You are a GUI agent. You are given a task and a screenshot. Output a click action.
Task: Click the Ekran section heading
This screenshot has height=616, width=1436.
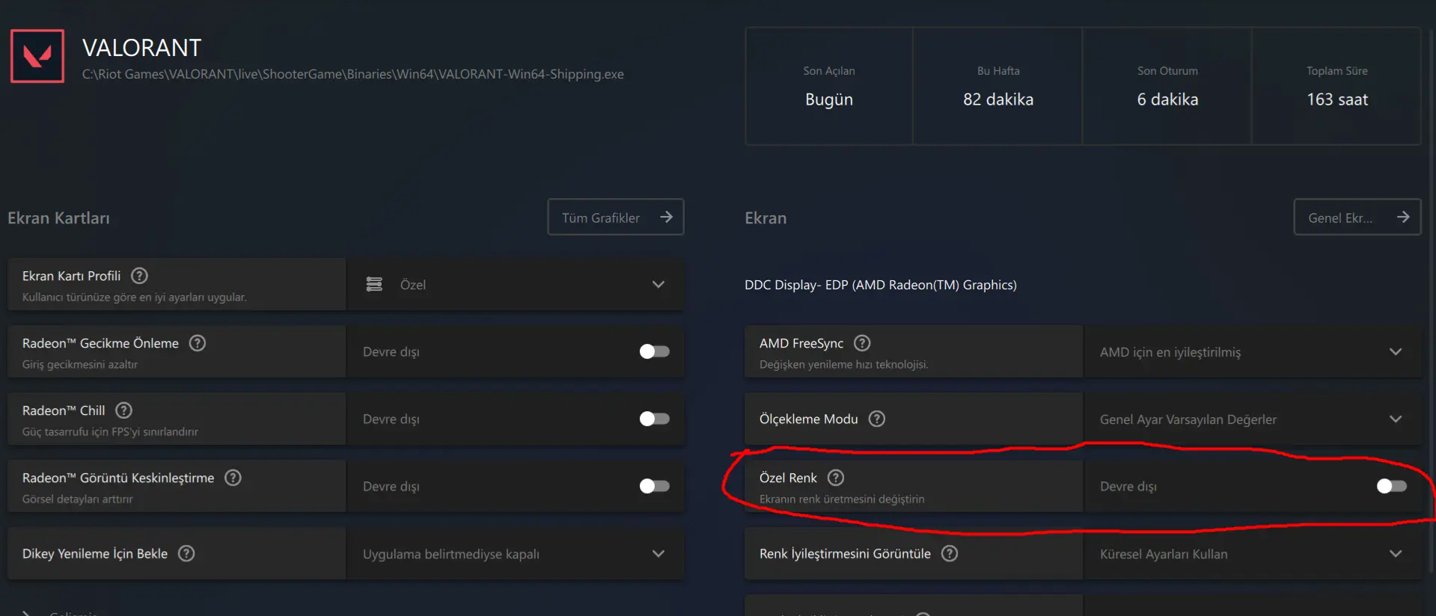[x=766, y=218]
